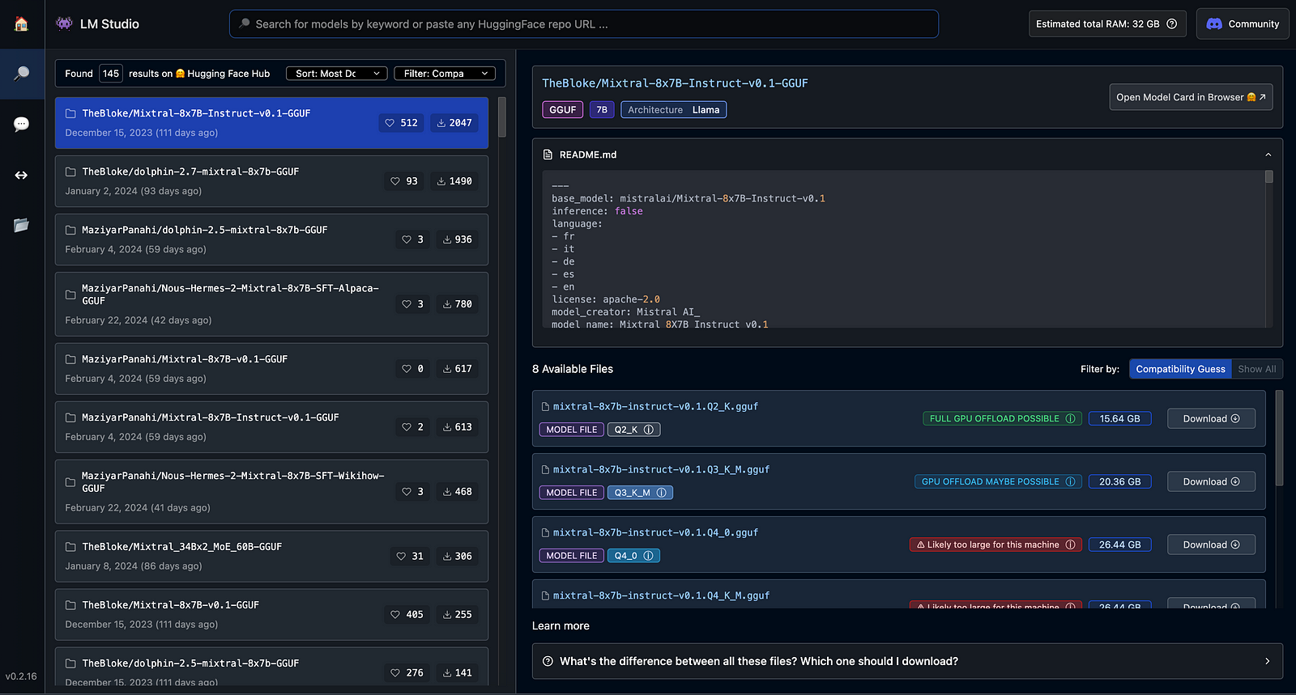This screenshot has height=695, width=1296.
Task: Click the RAM estimate help icon
Action: point(1171,24)
